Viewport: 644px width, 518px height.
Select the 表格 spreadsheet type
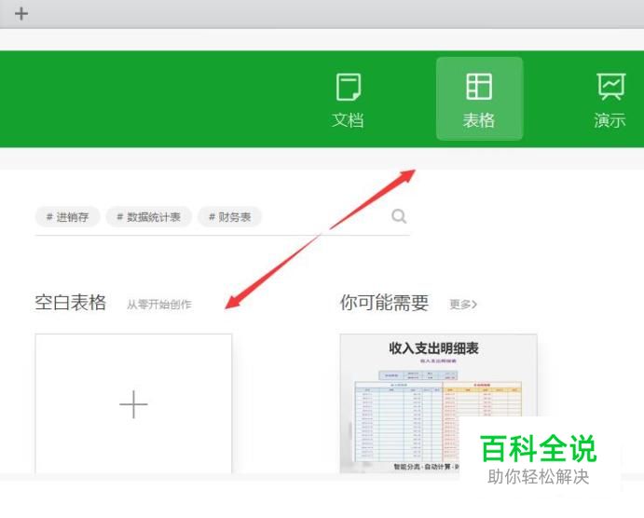pyautogui.click(x=479, y=99)
